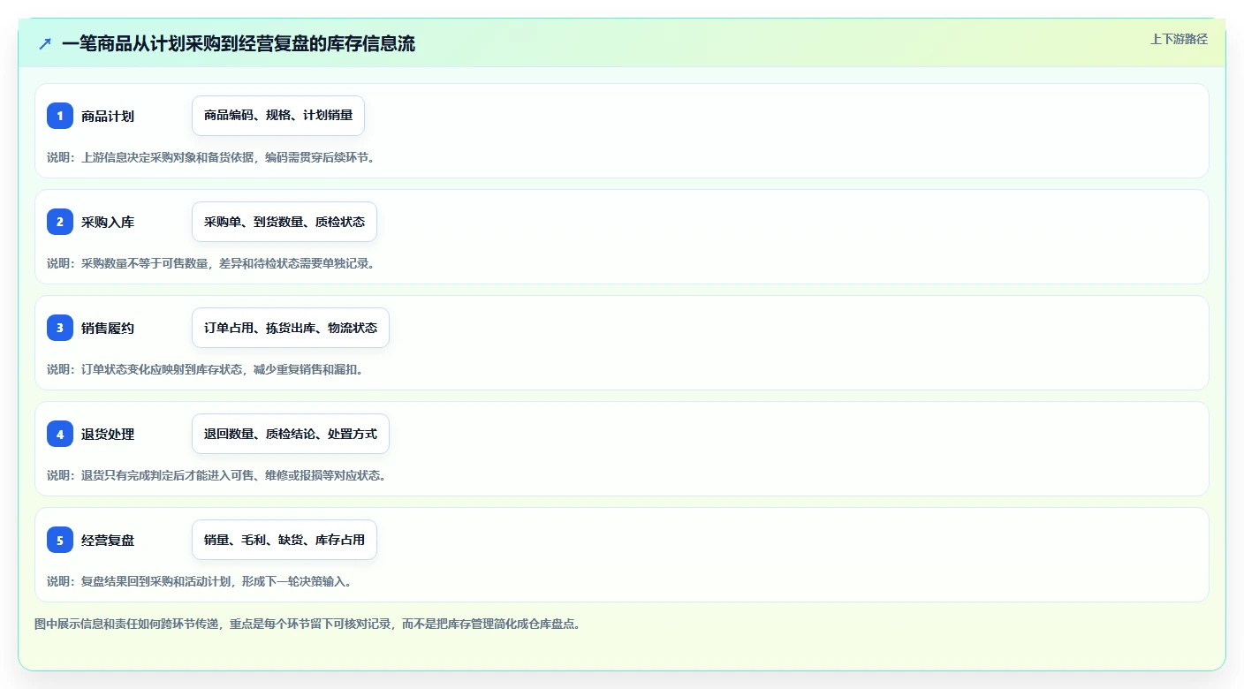
Task: Click the note starting 采购数量不等于可售数量
Action: coord(211,263)
